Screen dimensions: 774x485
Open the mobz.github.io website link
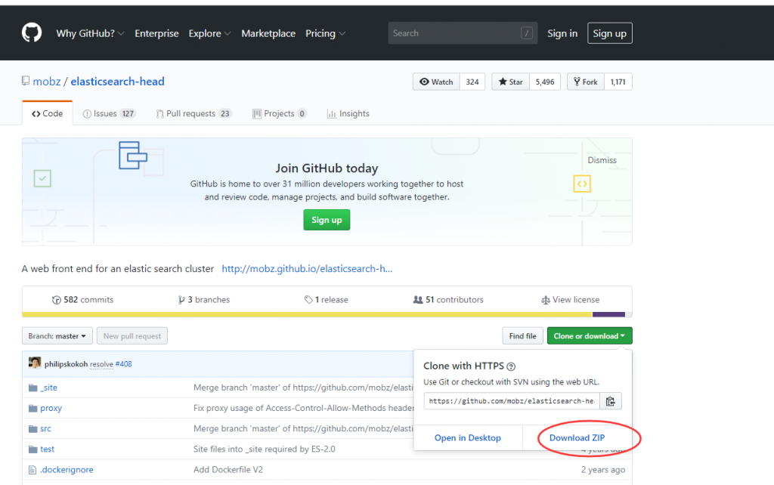307,269
